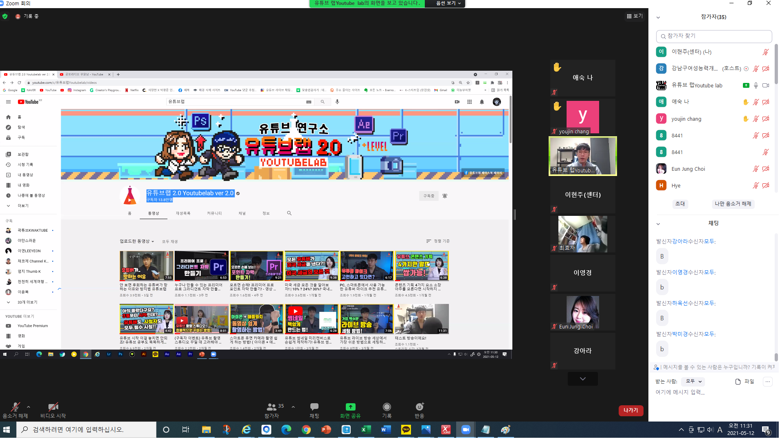This screenshot has height=439, width=782.
Task: Click the 초대 invite button
Action: [680, 204]
